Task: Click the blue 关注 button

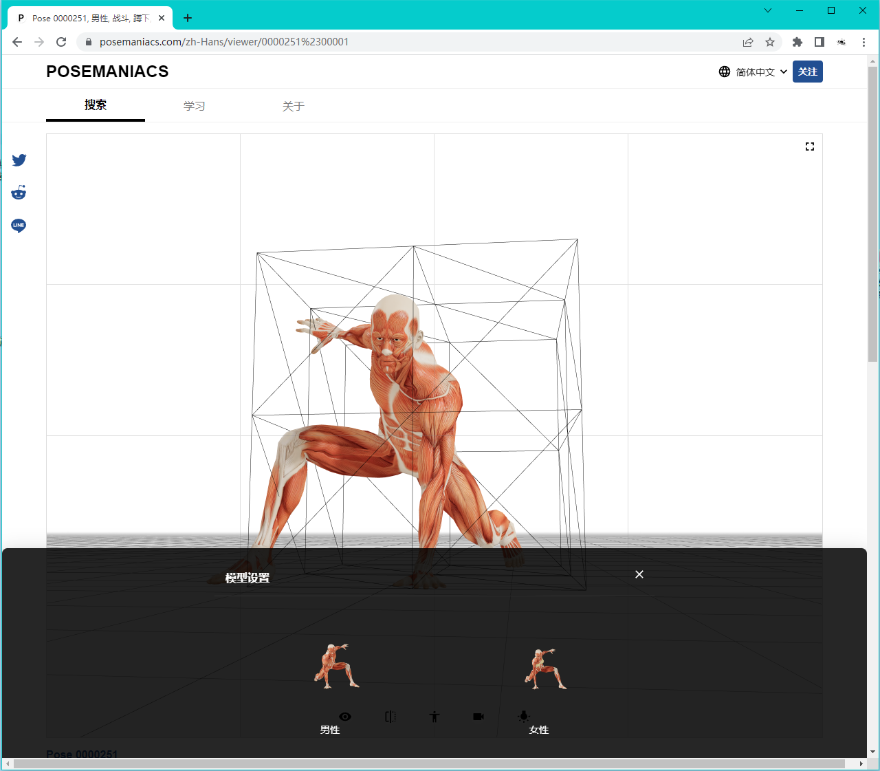Action: pyautogui.click(x=807, y=72)
